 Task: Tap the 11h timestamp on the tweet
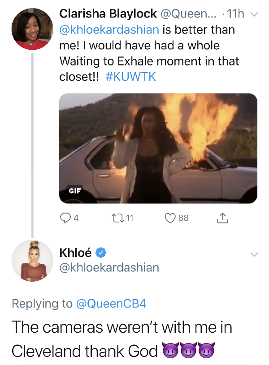235,14
